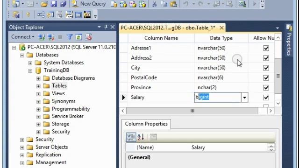The image size is (299, 168).
Task: Collapse the Databases folder node
Action: 22,55
